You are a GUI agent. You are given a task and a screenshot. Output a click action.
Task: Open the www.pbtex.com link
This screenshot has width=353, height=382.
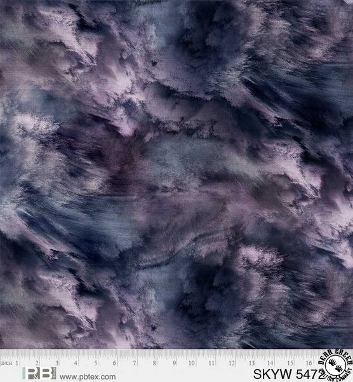click(88, 377)
